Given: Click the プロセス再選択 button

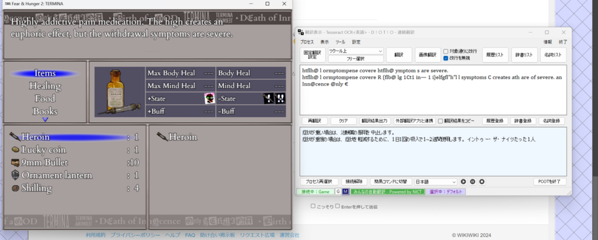Looking at the screenshot, I should coord(319,182).
